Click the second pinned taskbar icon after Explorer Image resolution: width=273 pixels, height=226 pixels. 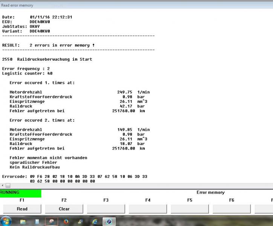pos(37,221)
